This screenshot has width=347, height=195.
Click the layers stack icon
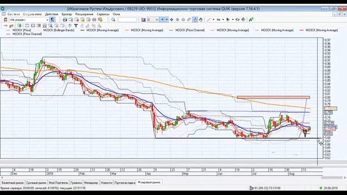coord(243,19)
